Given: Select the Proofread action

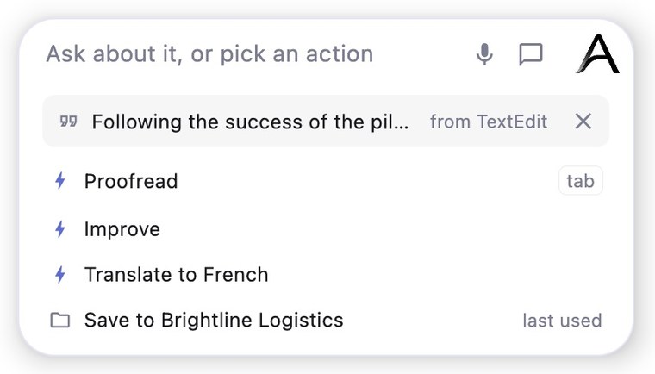Looking at the screenshot, I should (x=326, y=181).
